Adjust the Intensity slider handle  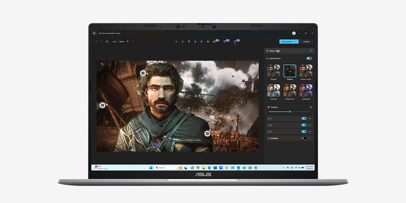[x=289, y=111]
